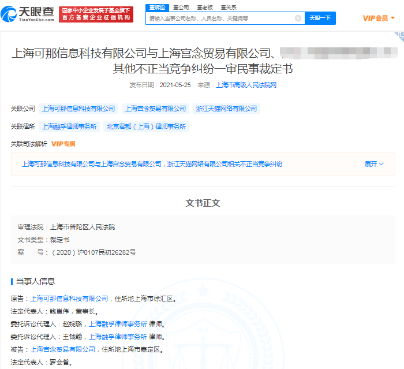Open the 上海市高级人民法院网 source link
Image resolution: width=404 pixels, height=369 pixels.
point(246,85)
